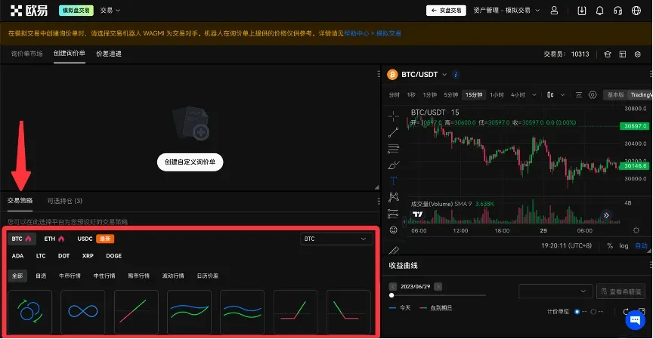Screen dimensions: 653x339
Task: Click the customer support headset icon
Action: tap(618, 11)
